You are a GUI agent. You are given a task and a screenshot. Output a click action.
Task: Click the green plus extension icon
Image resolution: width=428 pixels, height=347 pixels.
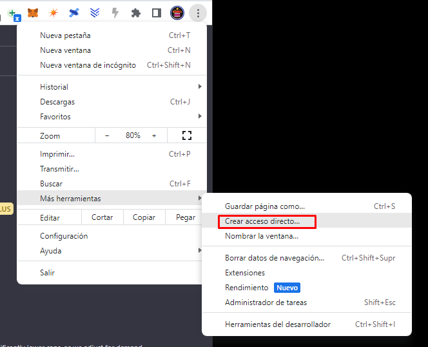coord(14,14)
